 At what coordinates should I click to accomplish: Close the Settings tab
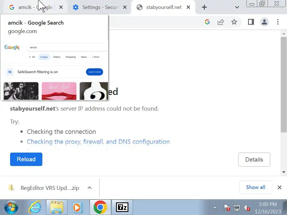125,7
